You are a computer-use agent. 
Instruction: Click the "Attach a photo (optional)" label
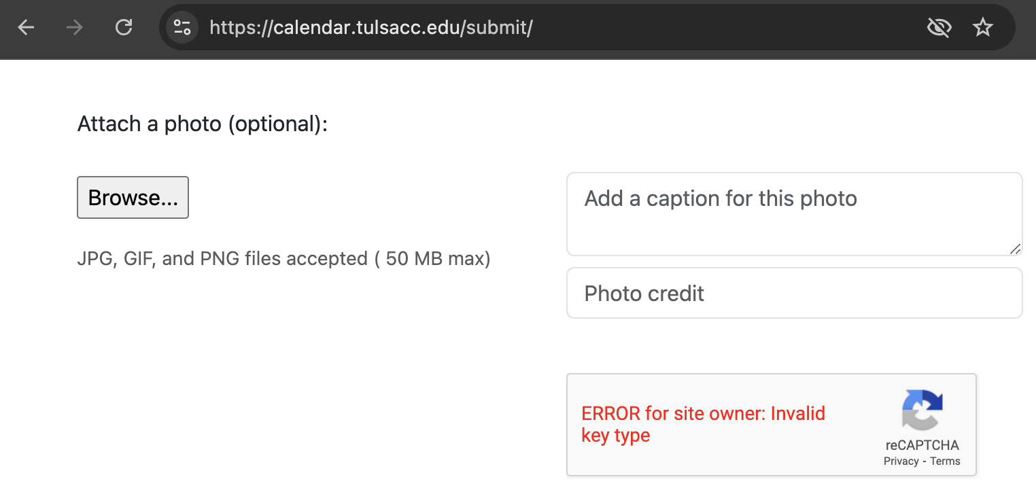tap(203, 124)
